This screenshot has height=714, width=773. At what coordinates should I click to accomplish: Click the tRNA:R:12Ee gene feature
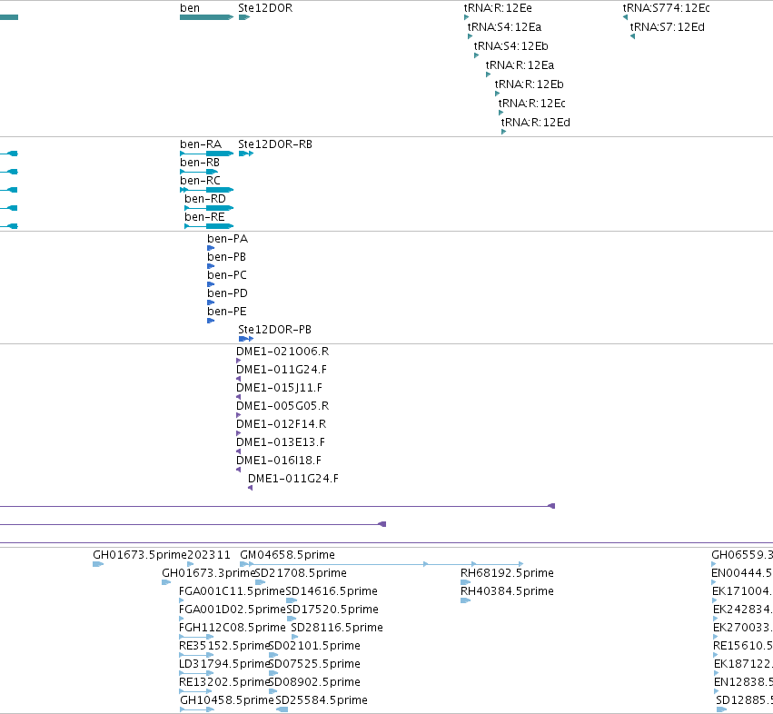[466, 17]
